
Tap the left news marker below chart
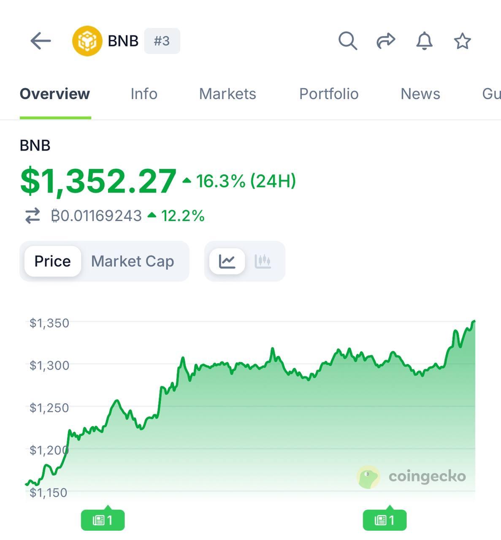(103, 520)
